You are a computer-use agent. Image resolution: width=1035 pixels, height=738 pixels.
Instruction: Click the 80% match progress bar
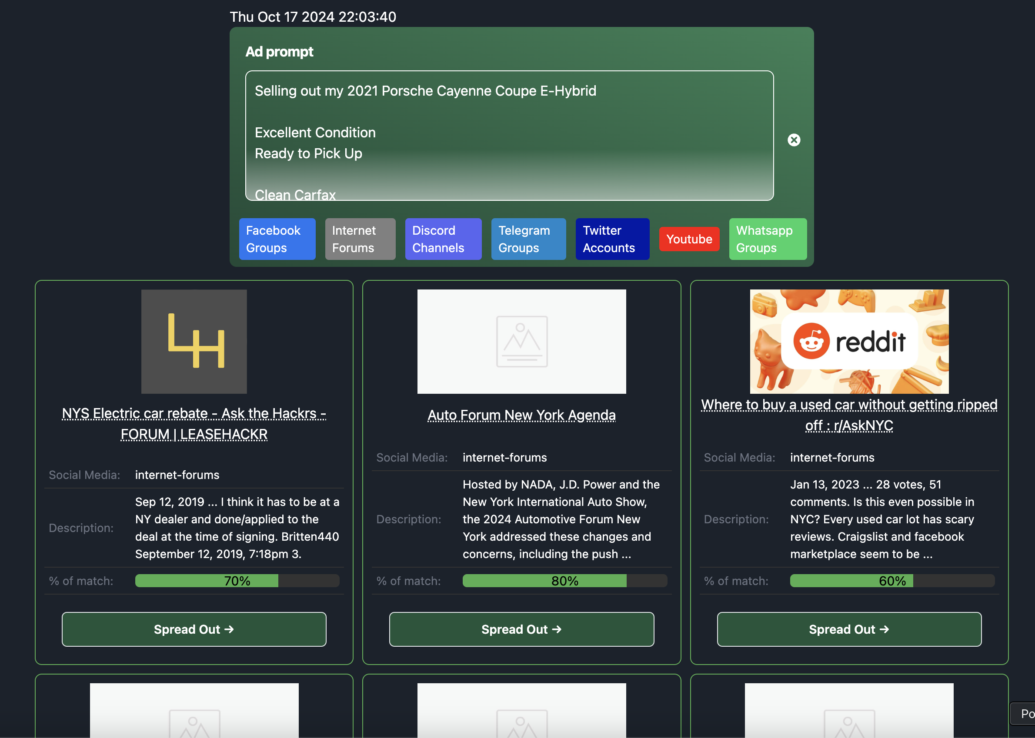(564, 581)
